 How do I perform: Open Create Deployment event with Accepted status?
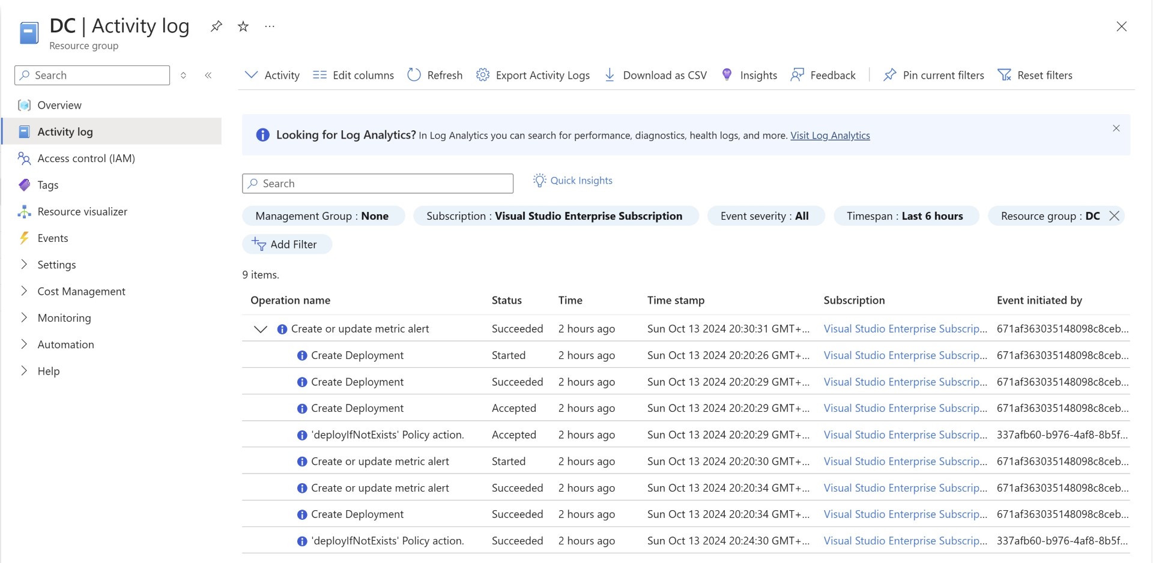tap(357, 408)
